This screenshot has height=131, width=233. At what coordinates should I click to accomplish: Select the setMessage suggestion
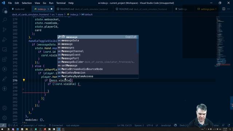98,65
